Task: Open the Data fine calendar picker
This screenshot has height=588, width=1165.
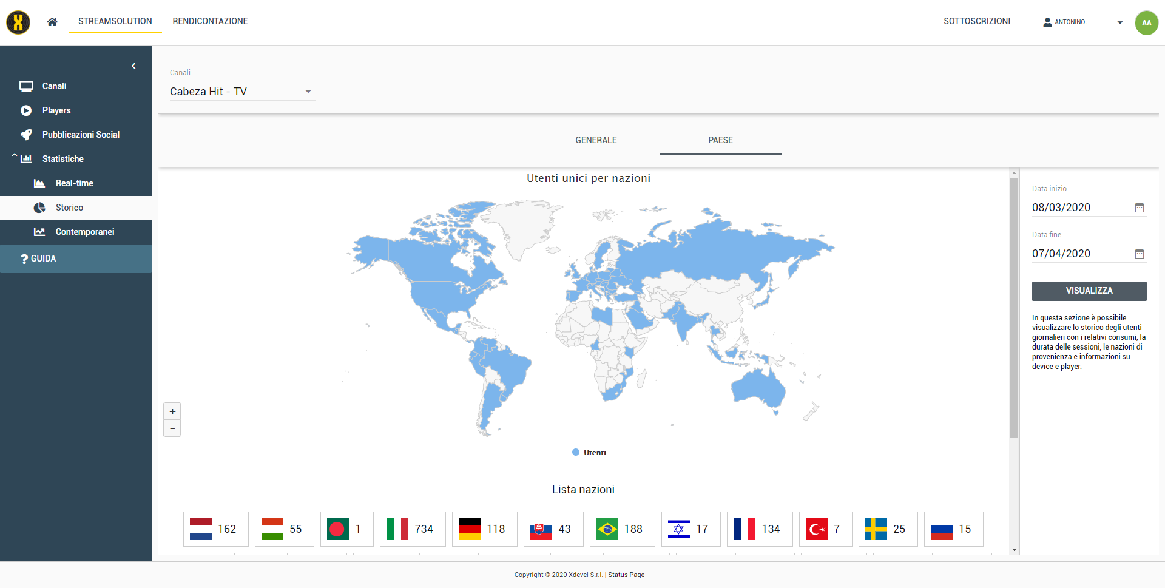Action: click(1139, 254)
